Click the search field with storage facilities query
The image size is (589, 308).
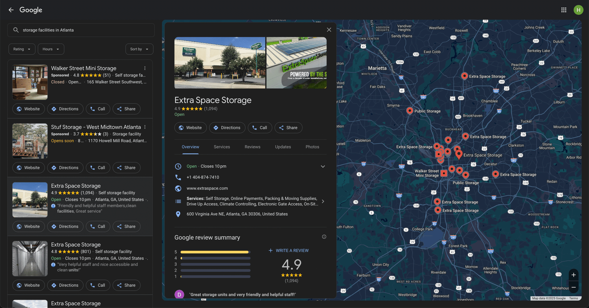tap(81, 30)
